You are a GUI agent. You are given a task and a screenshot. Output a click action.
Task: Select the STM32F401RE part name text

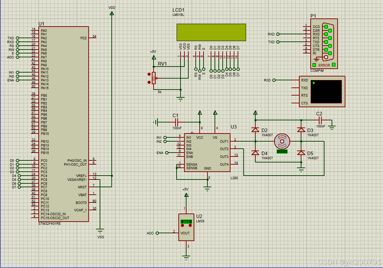[x=50, y=224]
